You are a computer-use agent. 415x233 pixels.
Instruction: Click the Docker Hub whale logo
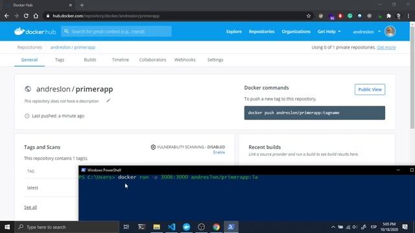pyautogui.click(x=35, y=32)
